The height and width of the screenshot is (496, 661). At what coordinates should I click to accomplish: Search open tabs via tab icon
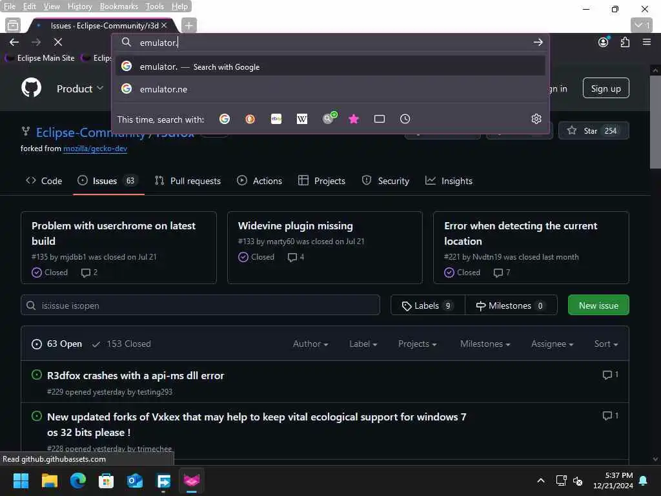click(x=380, y=119)
